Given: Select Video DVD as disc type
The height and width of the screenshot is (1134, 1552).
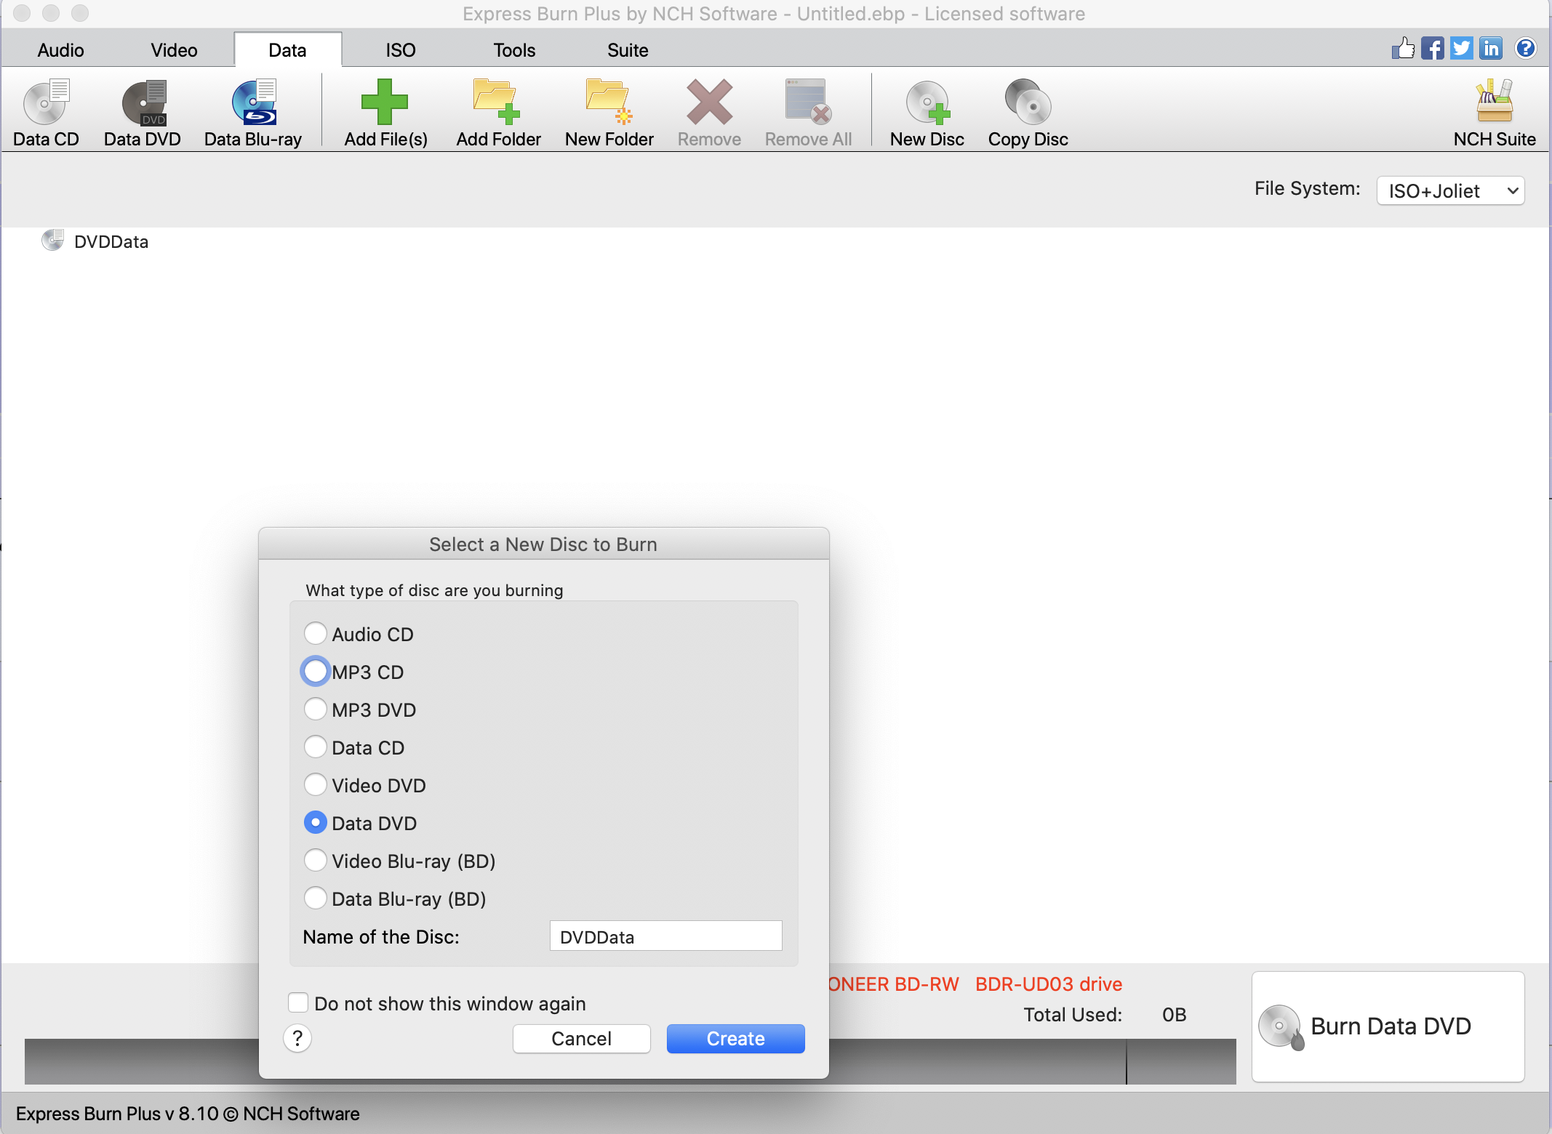Looking at the screenshot, I should tap(315, 784).
